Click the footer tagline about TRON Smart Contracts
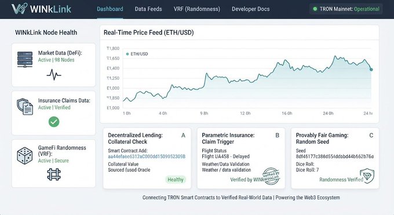The image size is (394, 215). coord(241,198)
